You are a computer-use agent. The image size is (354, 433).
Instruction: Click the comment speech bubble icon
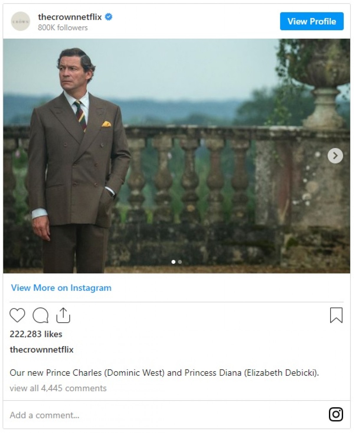40,315
